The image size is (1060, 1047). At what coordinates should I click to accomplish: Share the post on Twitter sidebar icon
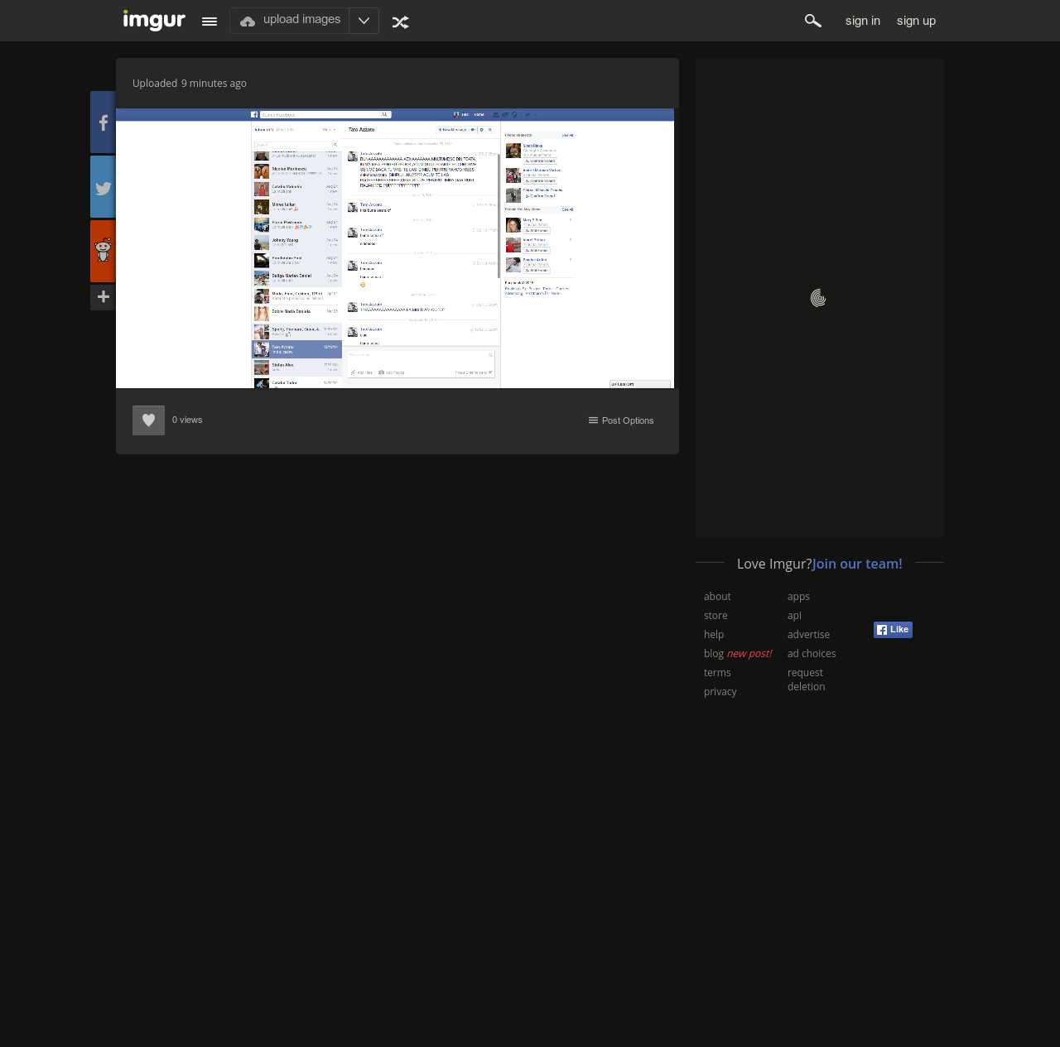[103, 187]
